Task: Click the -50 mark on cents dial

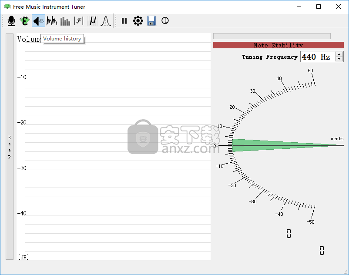Action: pos(311,222)
